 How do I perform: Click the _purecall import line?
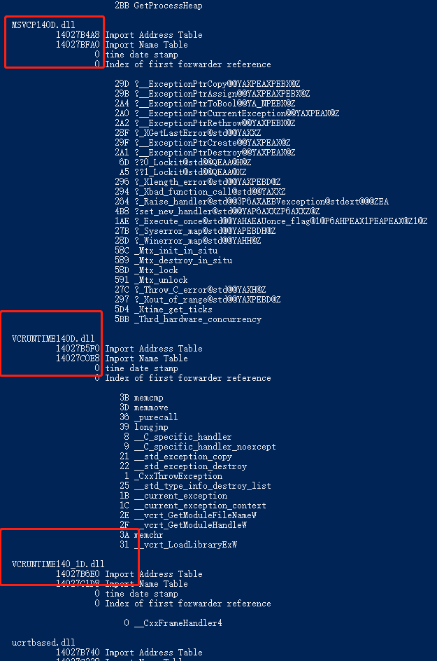(x=148, y=417)
